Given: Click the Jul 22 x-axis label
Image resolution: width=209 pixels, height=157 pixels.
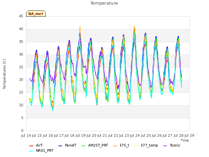Looking at the screenshot, I should tap(113, 135).
